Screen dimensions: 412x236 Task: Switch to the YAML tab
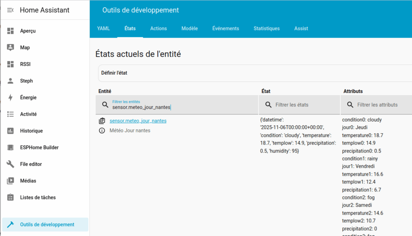(x=103, y=28)
